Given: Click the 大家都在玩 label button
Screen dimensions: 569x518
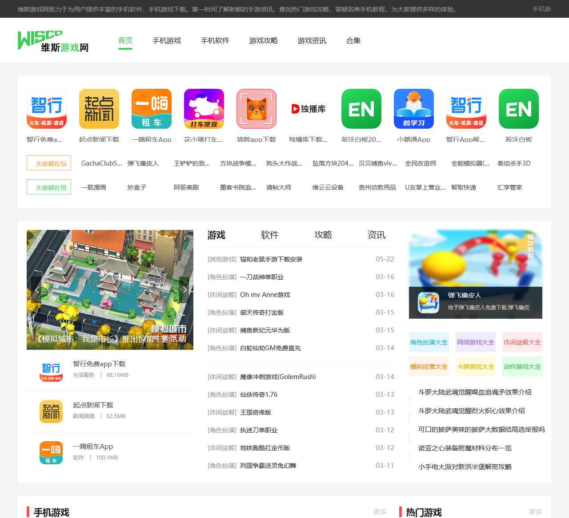Looking at the screenshot, I should click(49, 163).
